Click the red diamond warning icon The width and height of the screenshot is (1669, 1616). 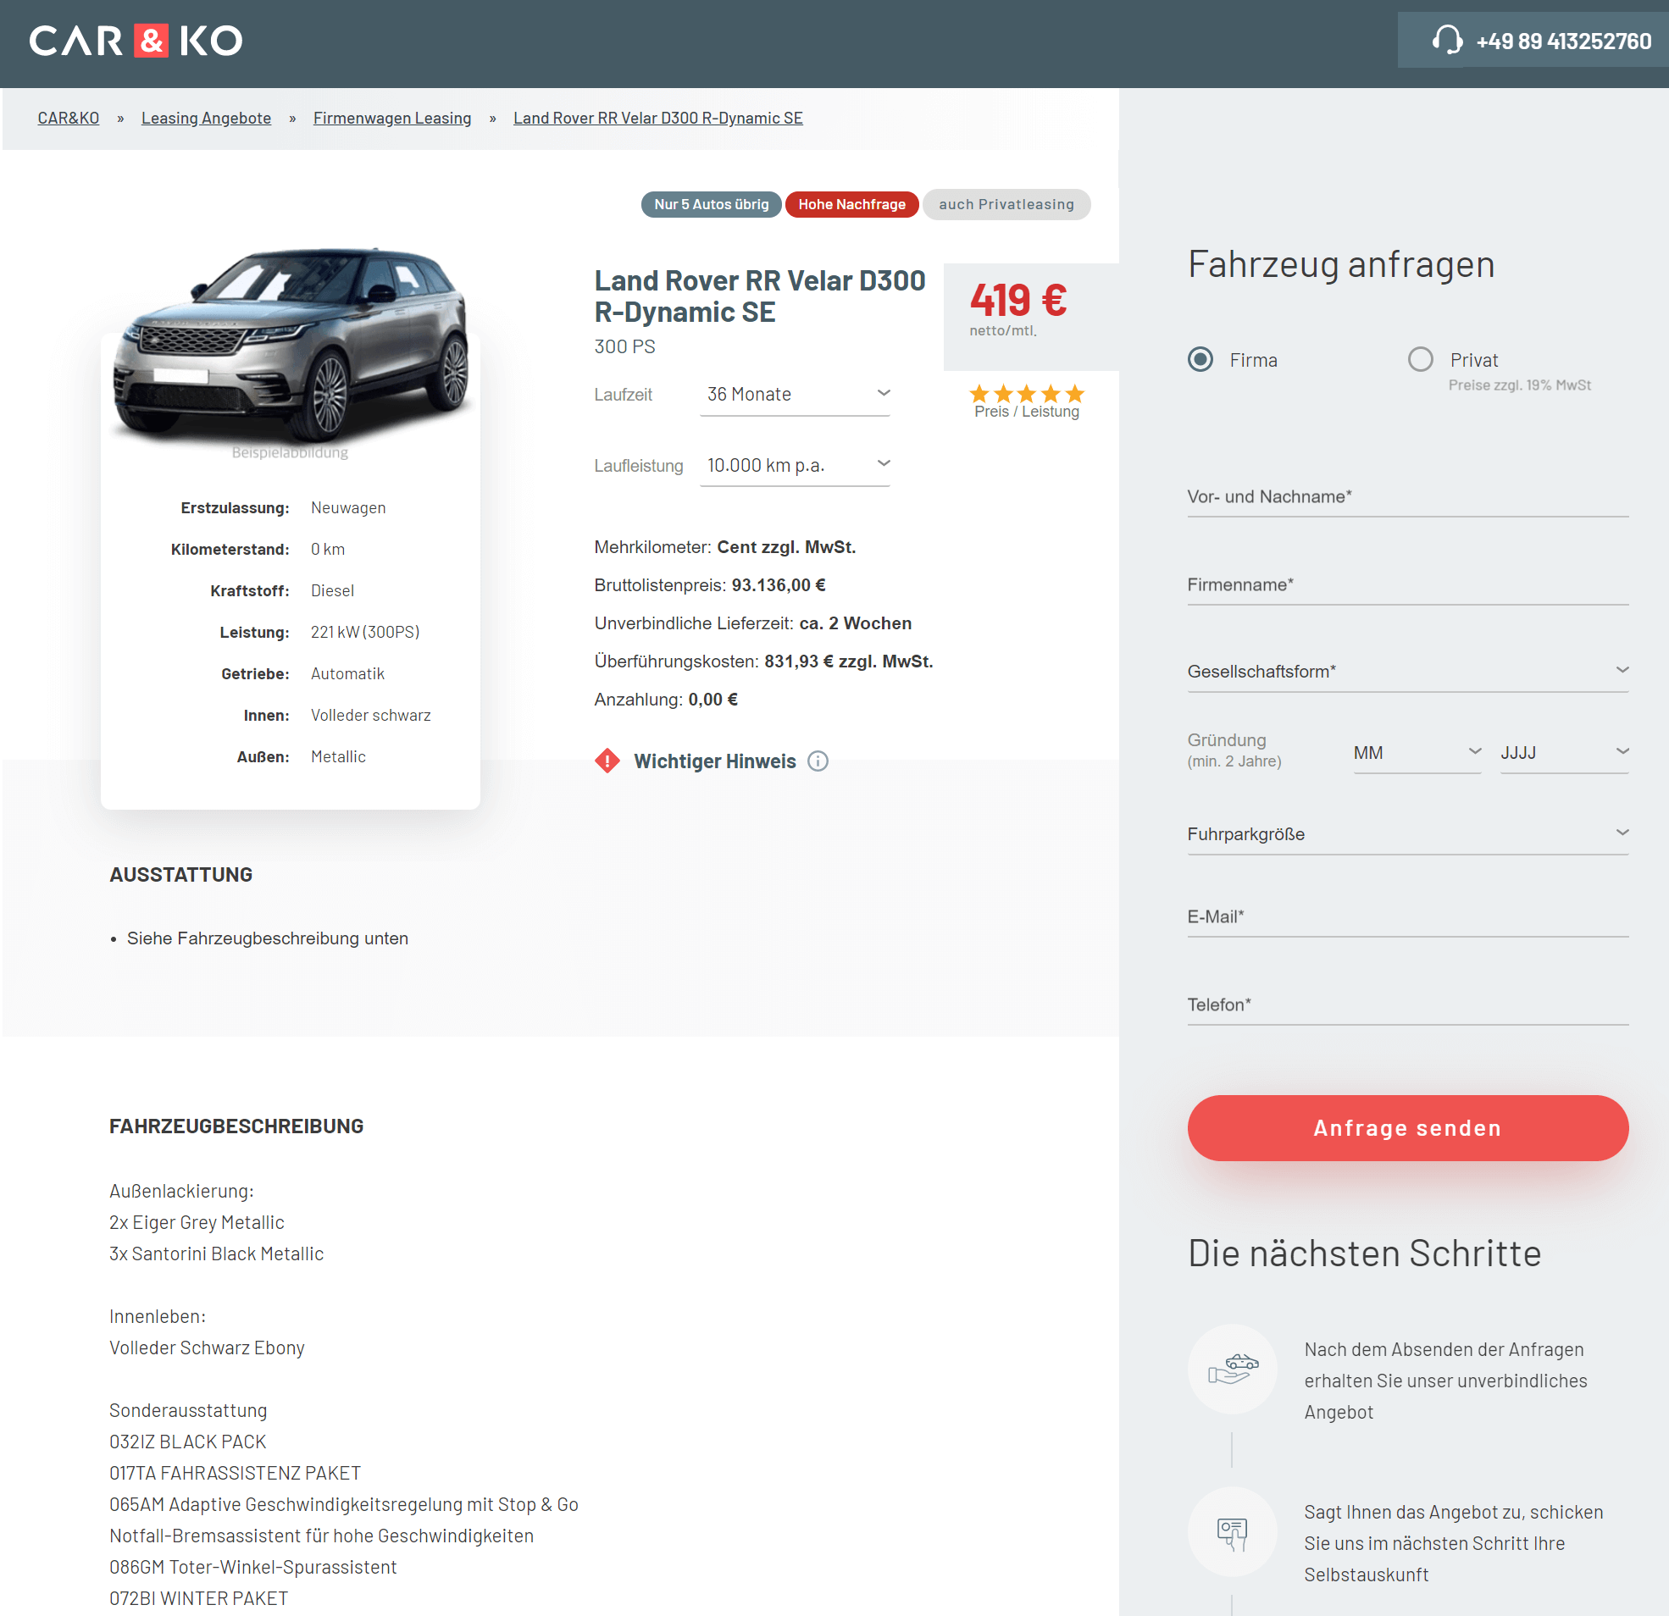(607, 761)
